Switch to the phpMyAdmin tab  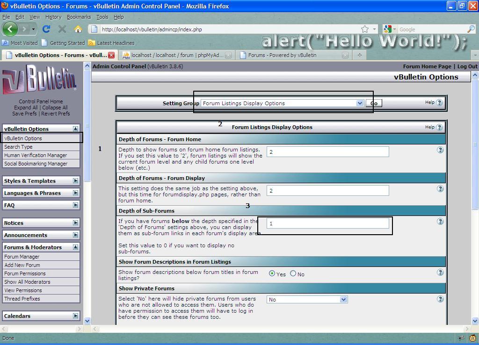point(177,55)
